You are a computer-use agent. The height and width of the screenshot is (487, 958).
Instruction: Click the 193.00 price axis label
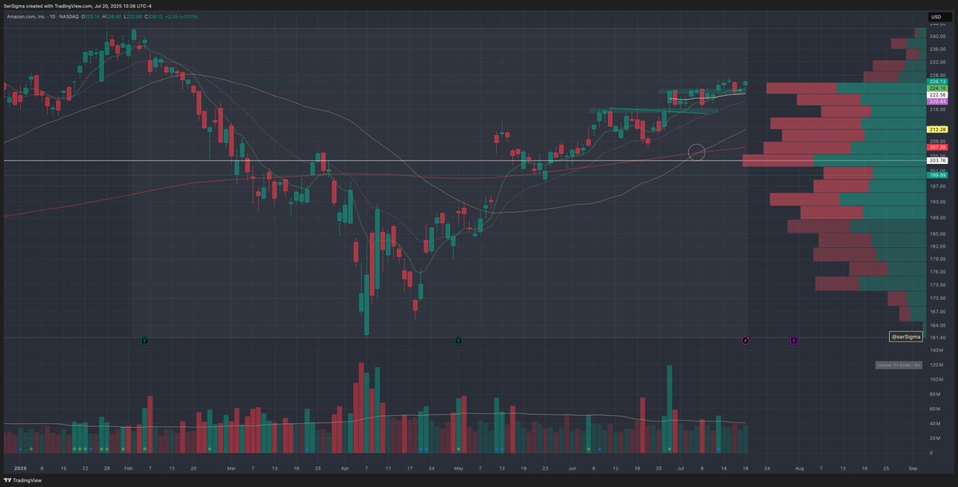point(937,202)
